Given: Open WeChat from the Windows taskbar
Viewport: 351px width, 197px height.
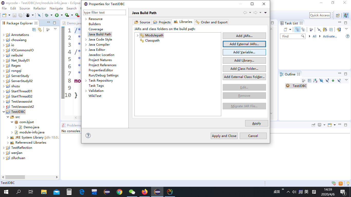Looking at the screenshot, I should 132,192.
